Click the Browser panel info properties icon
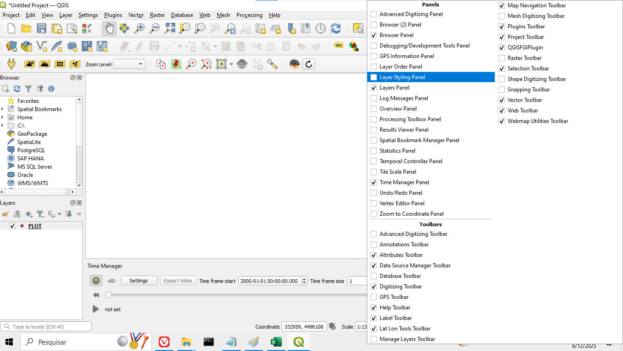Image resolution: width=623 pixels, height=351 pixels. (x=51, y=89)
